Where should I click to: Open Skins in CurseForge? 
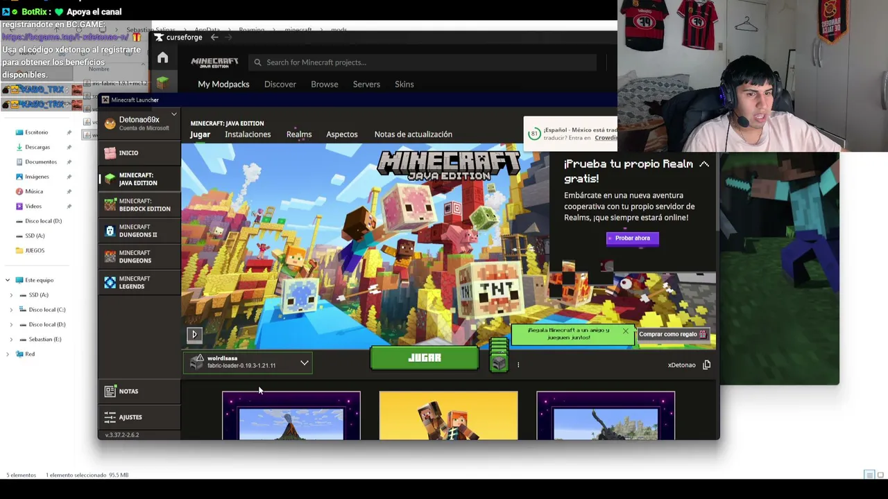coord(404,85)
